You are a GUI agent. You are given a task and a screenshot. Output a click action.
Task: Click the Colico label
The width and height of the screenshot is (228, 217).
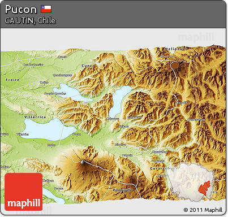point(44,83)
